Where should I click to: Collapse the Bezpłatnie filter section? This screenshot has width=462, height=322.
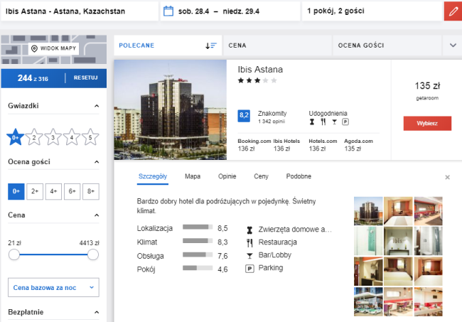[x=97, y=312]
